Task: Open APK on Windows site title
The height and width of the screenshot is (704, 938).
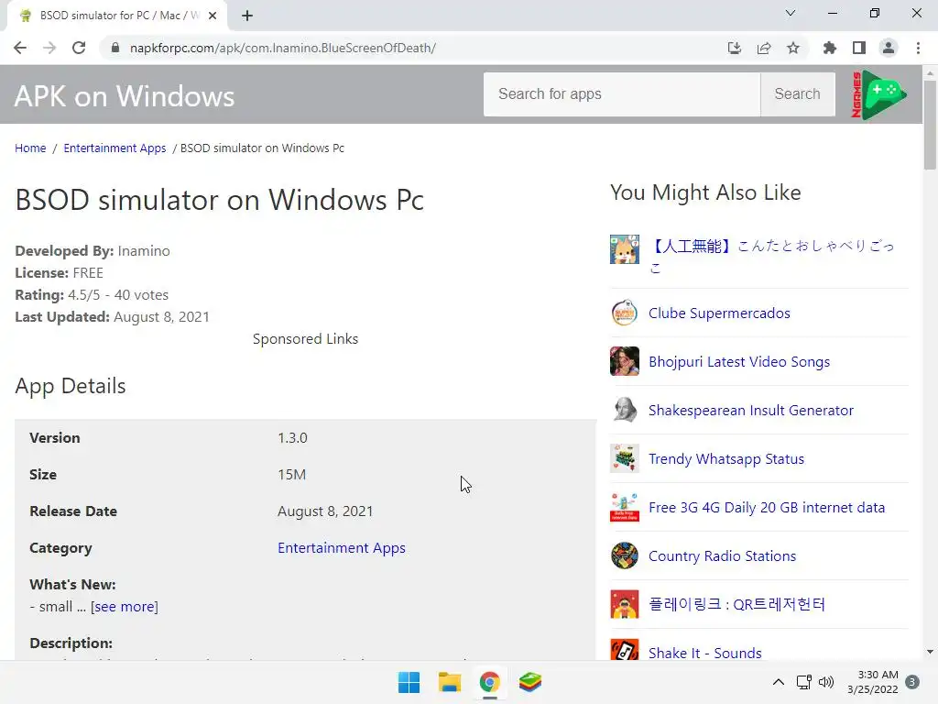Action: [x=125, y=95]
